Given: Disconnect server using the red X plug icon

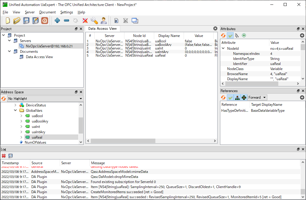Looking at the screenshot, I should tap(85, 21).
